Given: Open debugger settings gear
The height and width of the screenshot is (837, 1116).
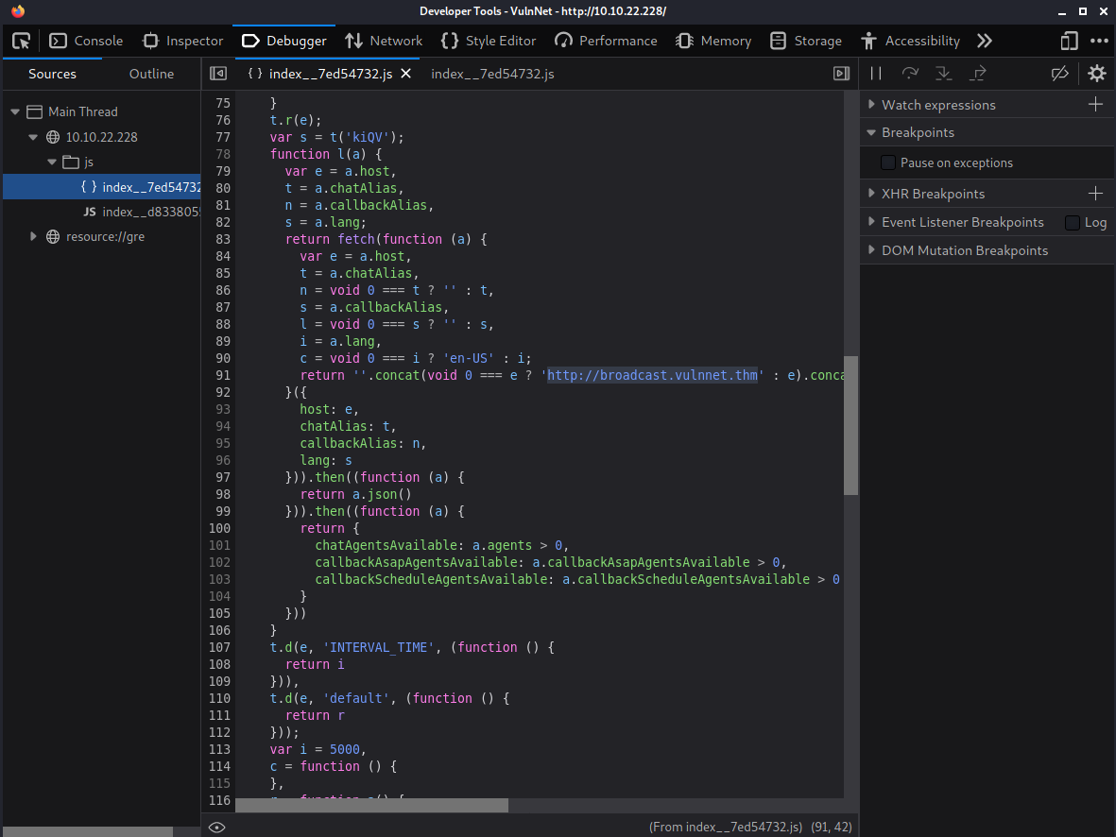Looking at the screenshot, I should (x=1097, y=74).
